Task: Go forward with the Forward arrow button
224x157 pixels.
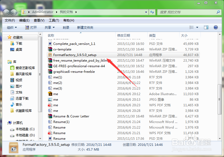Action: click(x=14, y=12)
